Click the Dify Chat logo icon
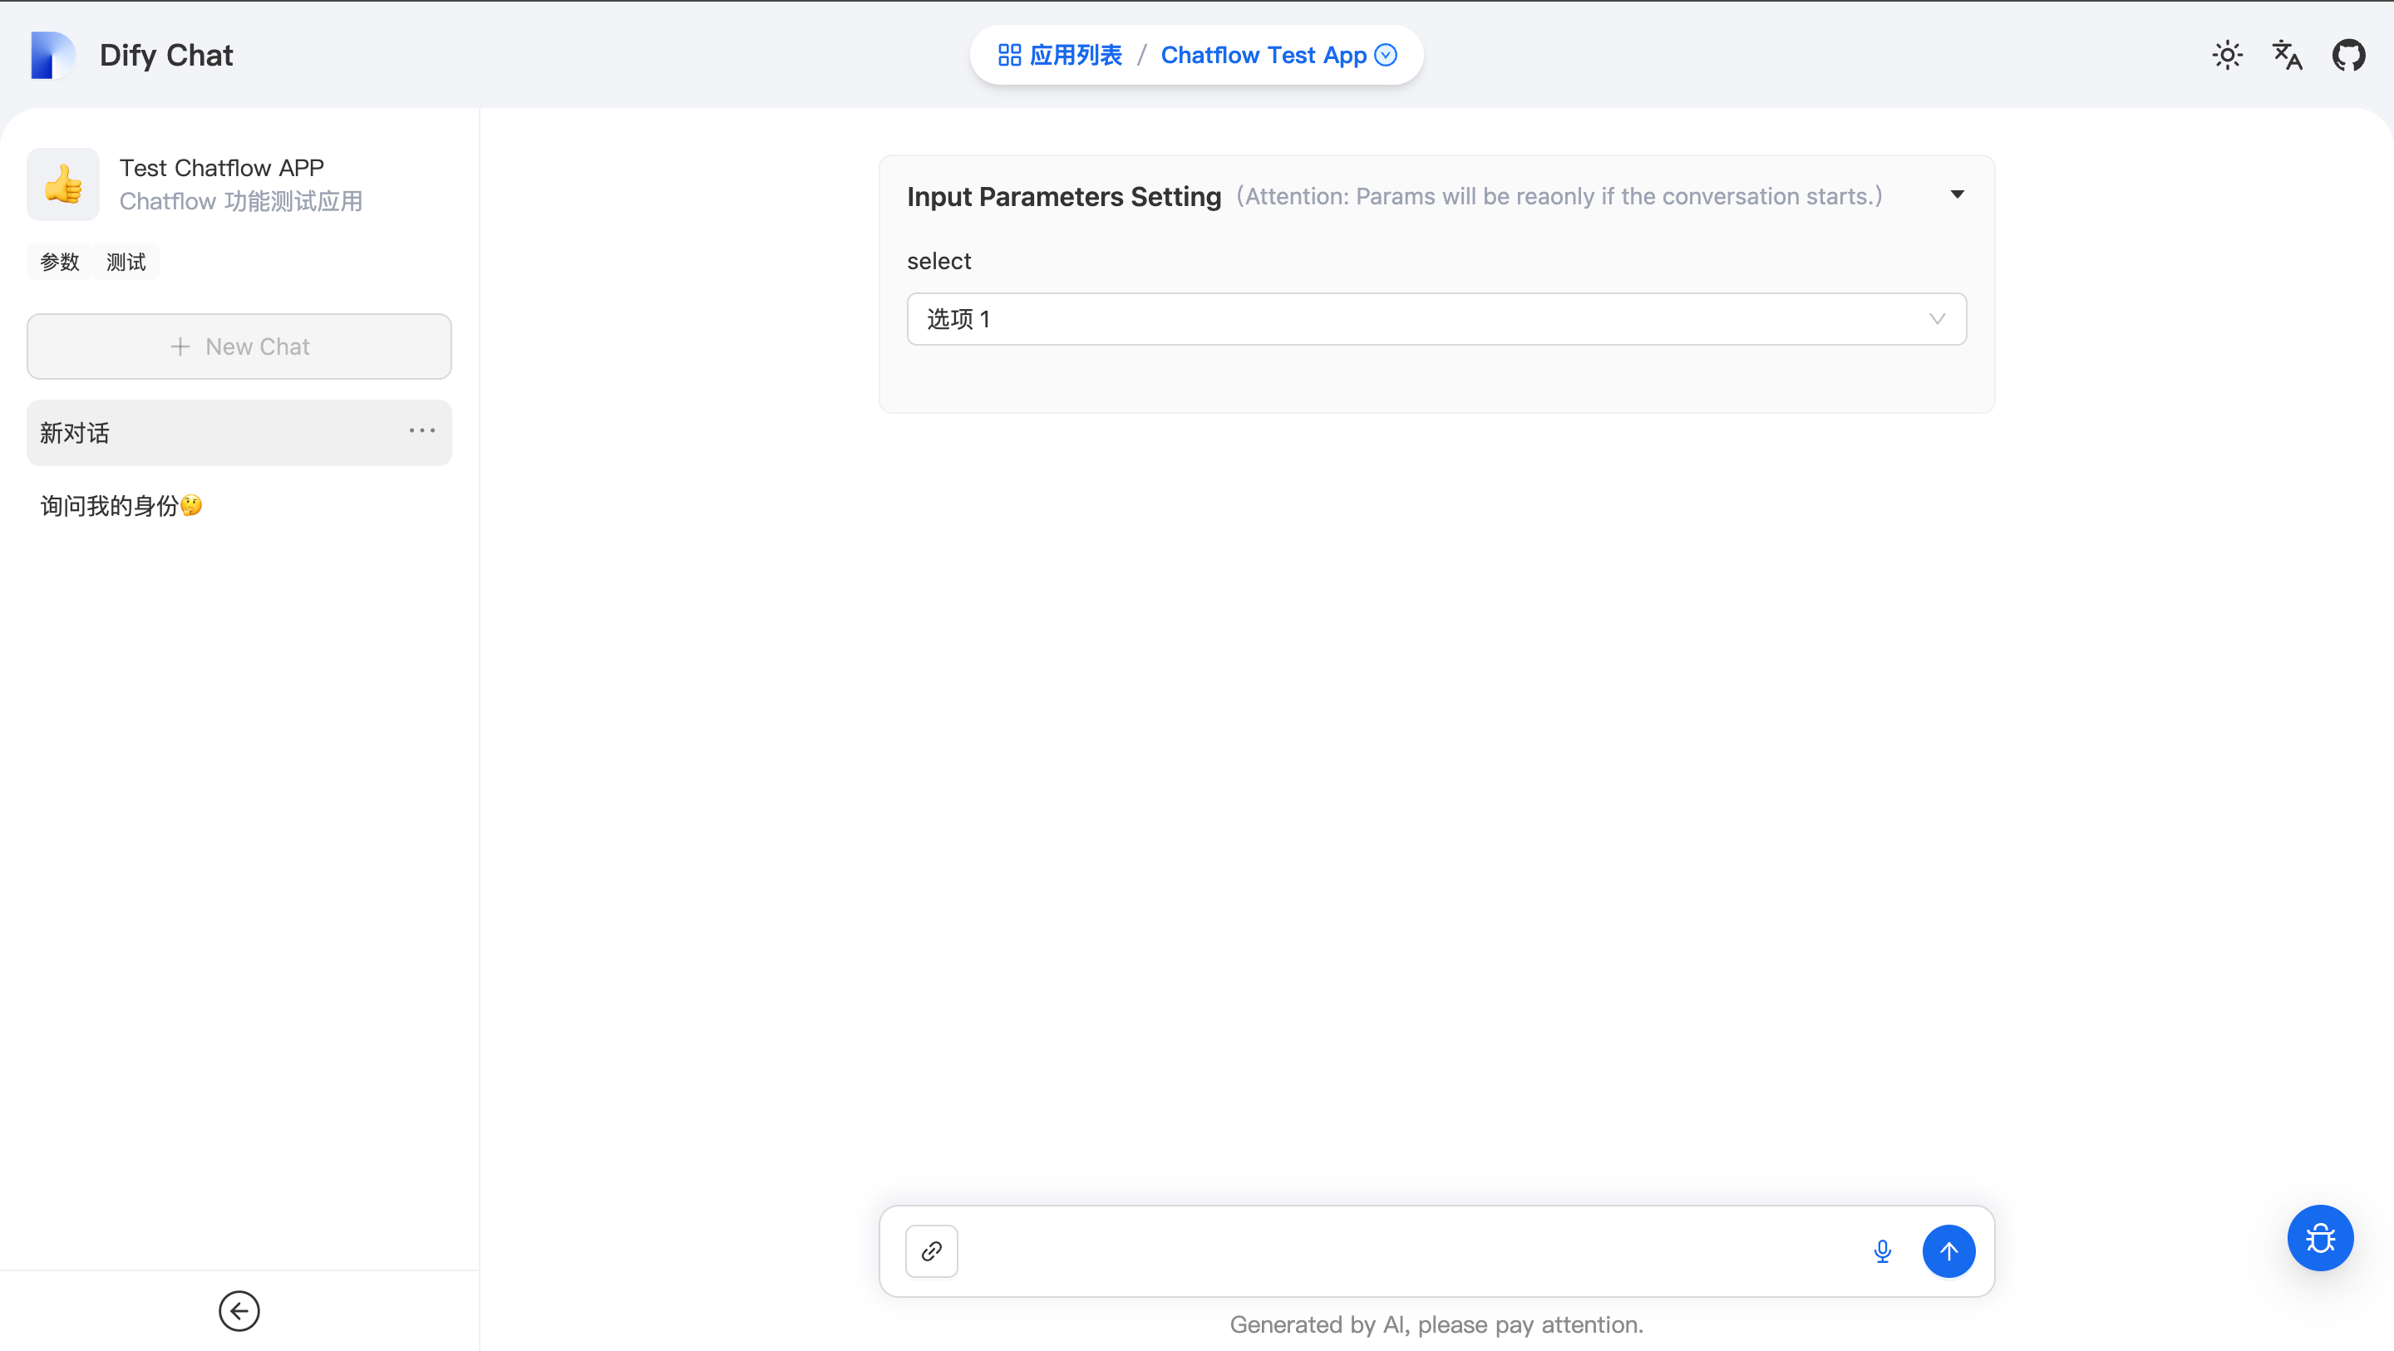The height and width of the screenshot is (1351, 2394). point(52,55)
